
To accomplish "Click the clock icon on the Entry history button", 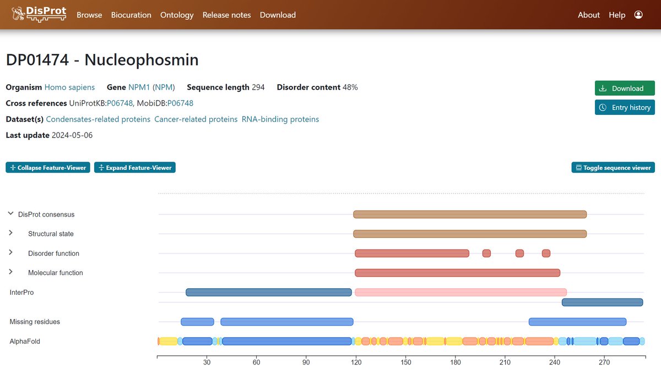I will click(603, 107).
